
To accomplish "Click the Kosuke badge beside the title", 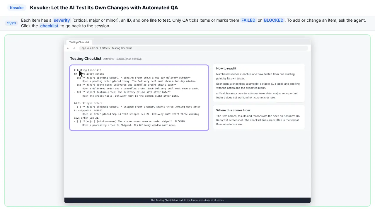I will (x=17, y=8).
